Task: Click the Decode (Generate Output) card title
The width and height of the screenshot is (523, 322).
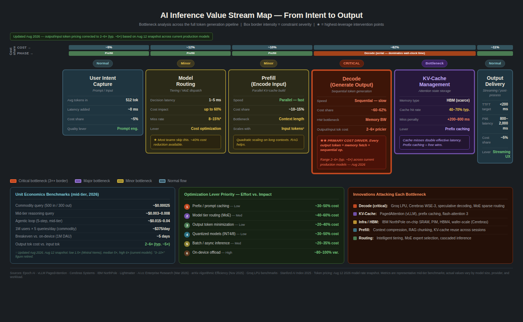Action: click(352, 82)
